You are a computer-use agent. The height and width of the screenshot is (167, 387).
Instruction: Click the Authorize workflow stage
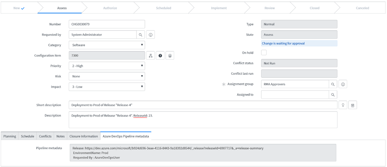click(110, 8)
